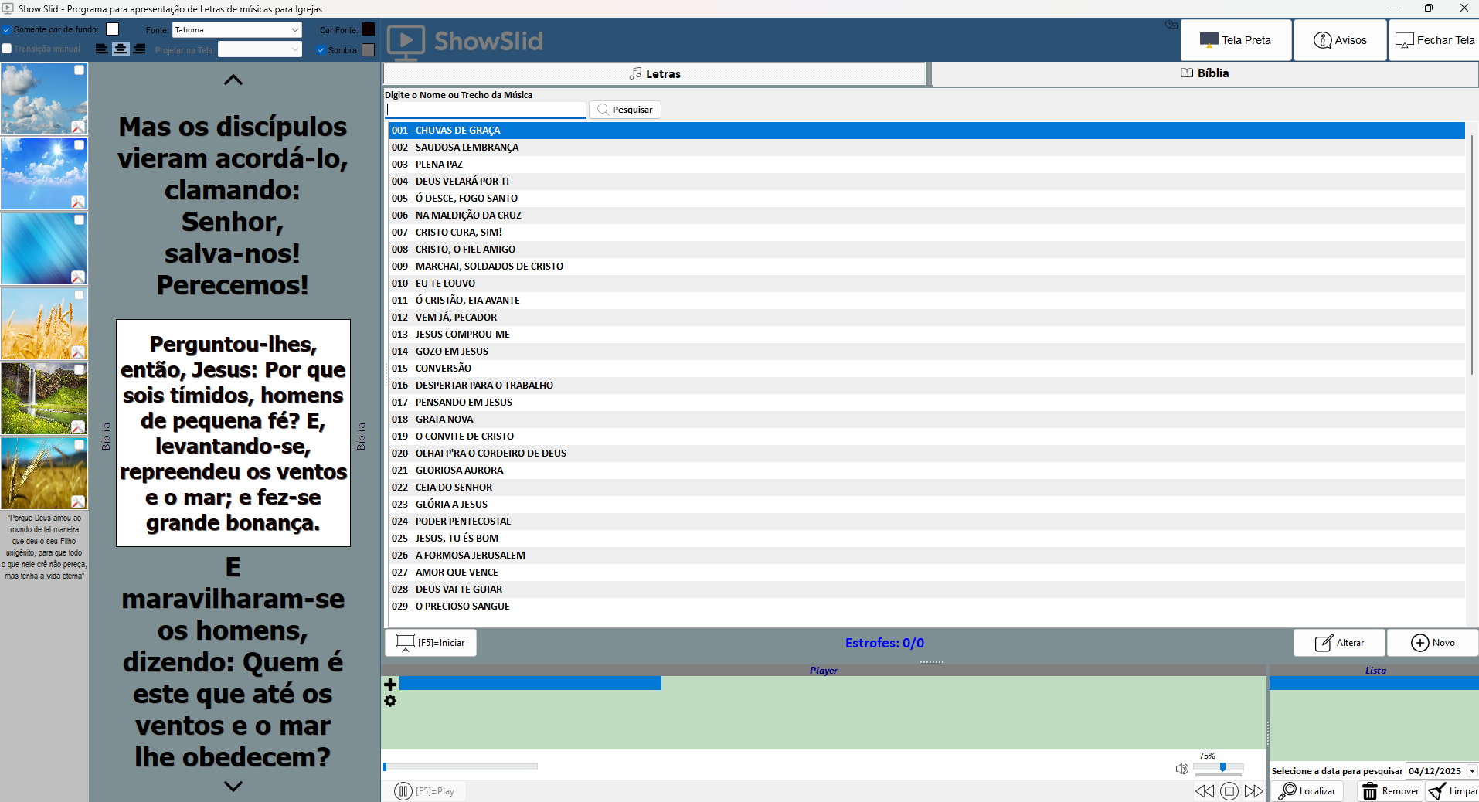Disable the Sombra shadow option
The width and height of the screenshot is (1479, 802).
pos(322,49)
